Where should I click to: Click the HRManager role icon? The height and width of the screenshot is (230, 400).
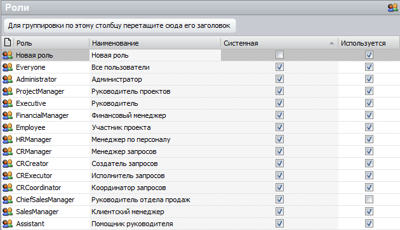(x=8, y=139)
